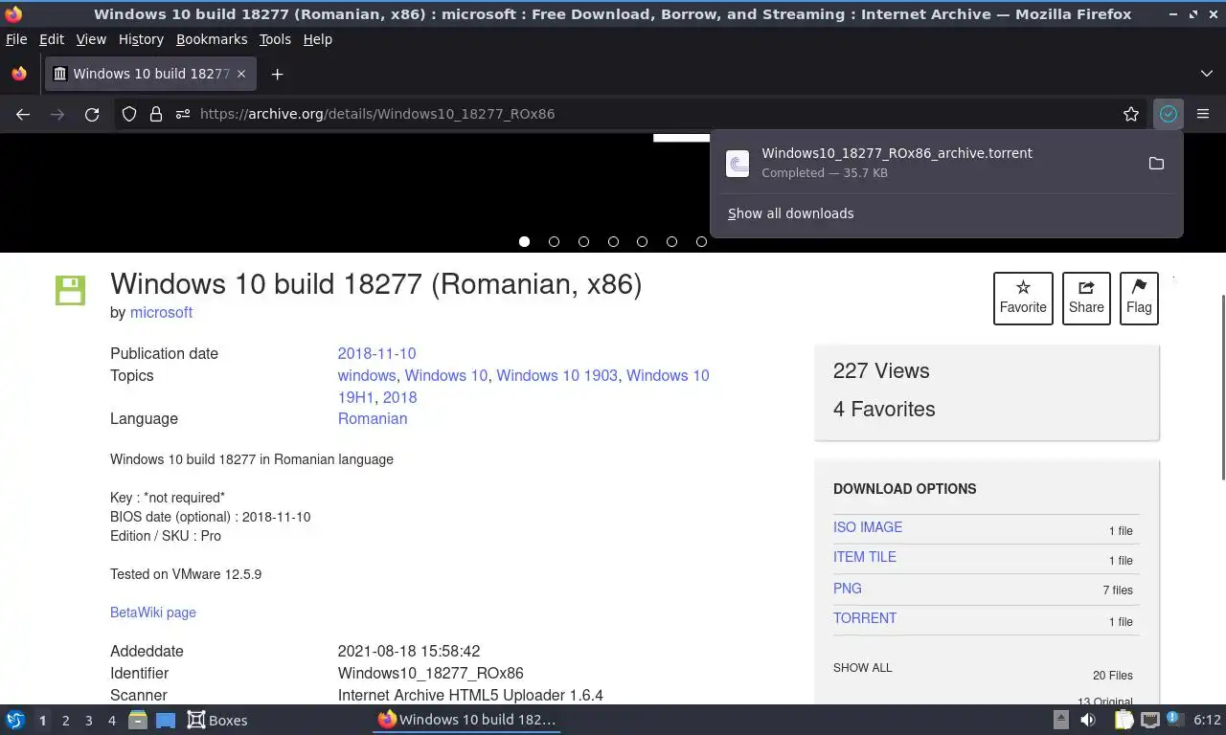Open the Help menu
Screen dimensions: 1226x735
tap(318, 39)
